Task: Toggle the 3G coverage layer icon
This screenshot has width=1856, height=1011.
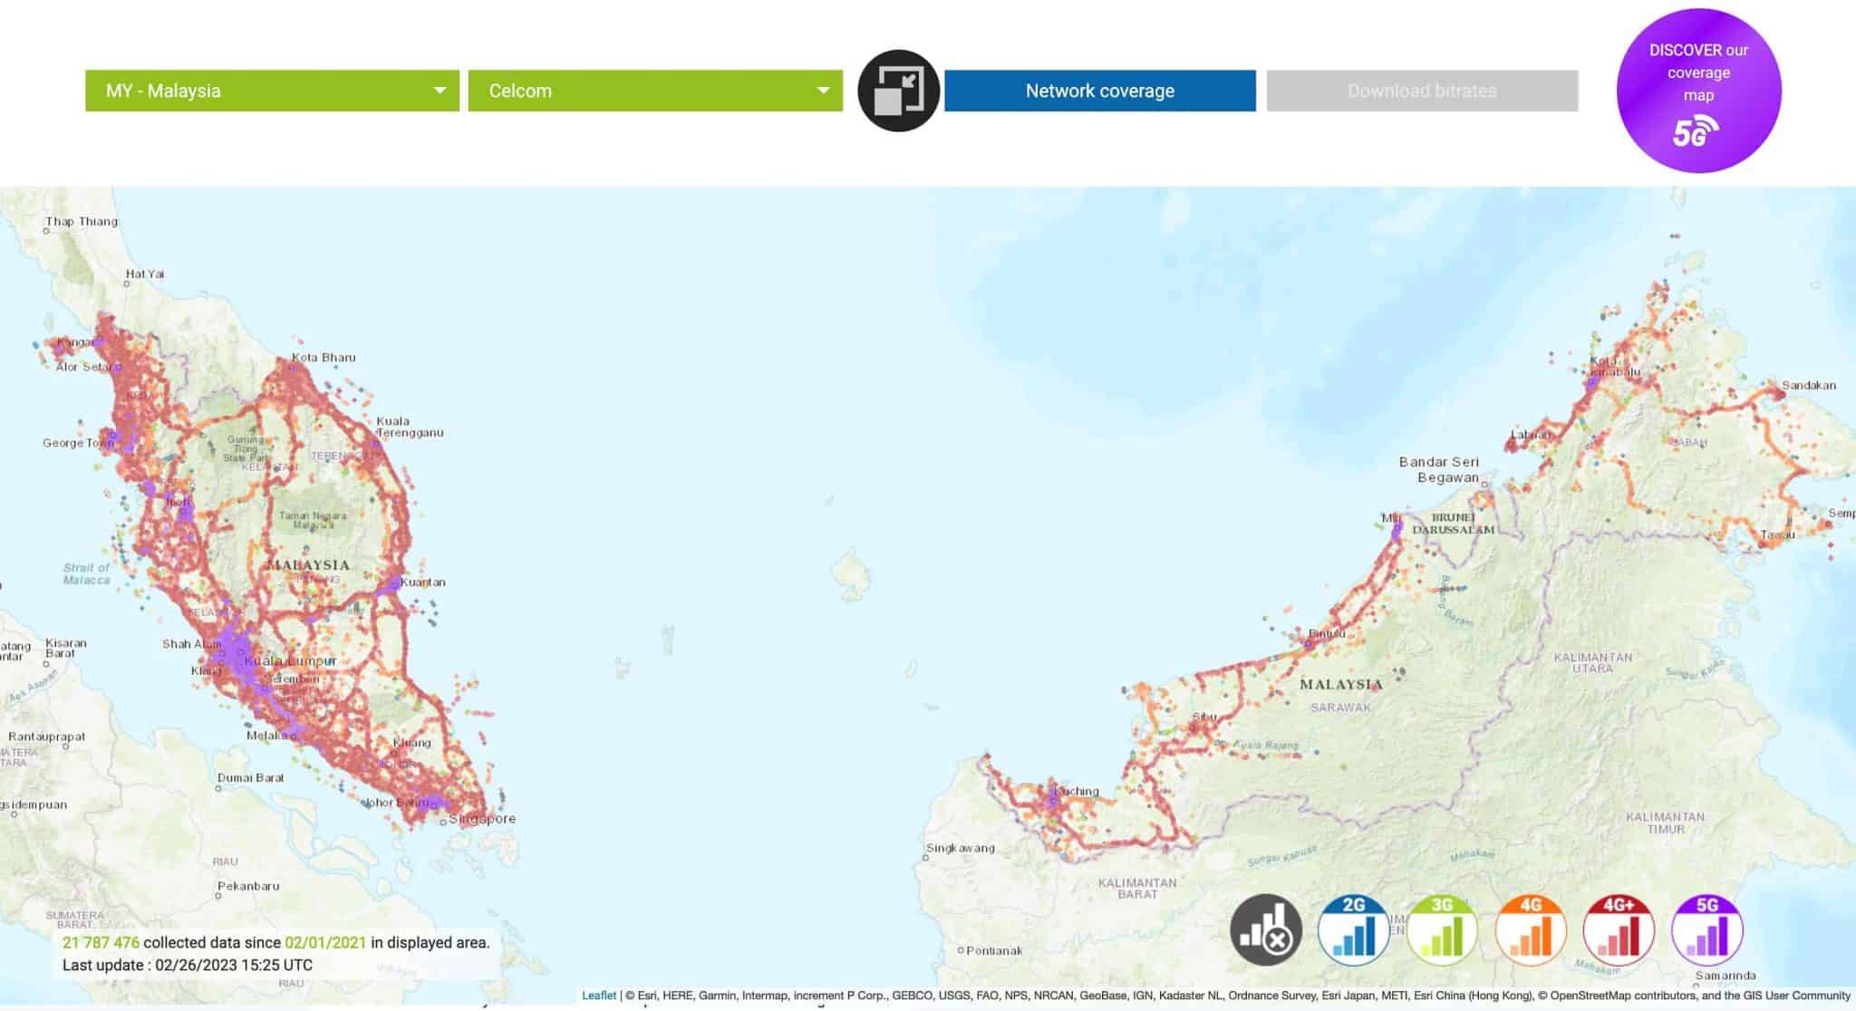Action: point(1441,929)
